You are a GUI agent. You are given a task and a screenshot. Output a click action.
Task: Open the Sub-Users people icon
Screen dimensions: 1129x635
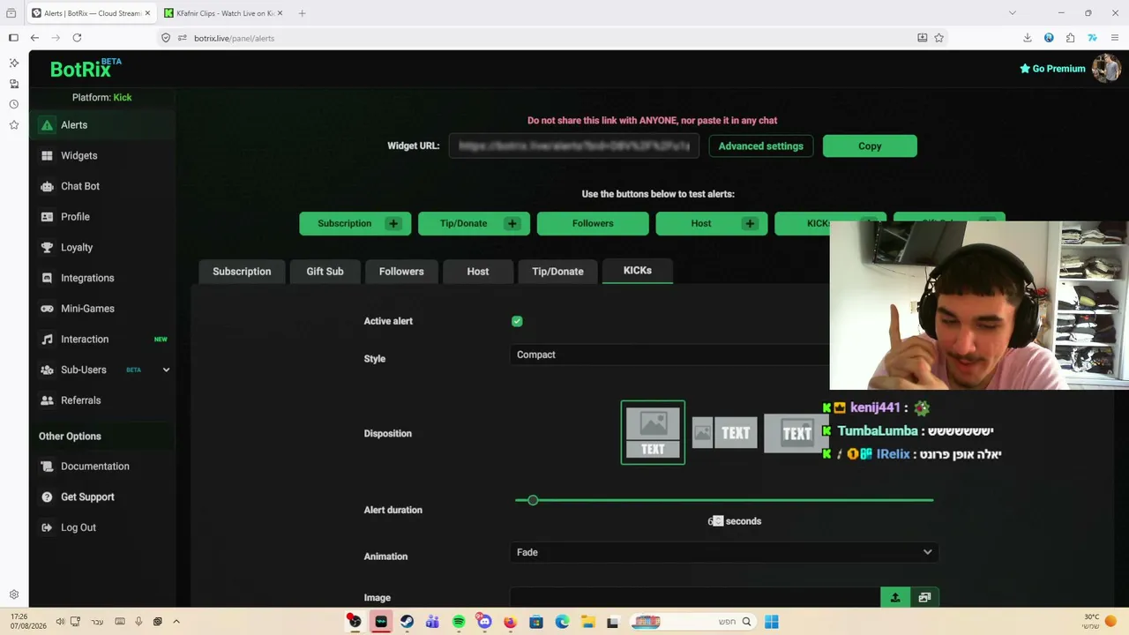coord(47,370)
